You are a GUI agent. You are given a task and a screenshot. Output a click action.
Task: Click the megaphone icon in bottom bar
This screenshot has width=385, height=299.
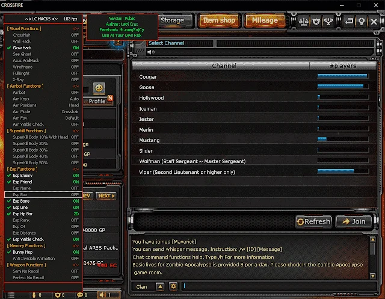(103, 295)
